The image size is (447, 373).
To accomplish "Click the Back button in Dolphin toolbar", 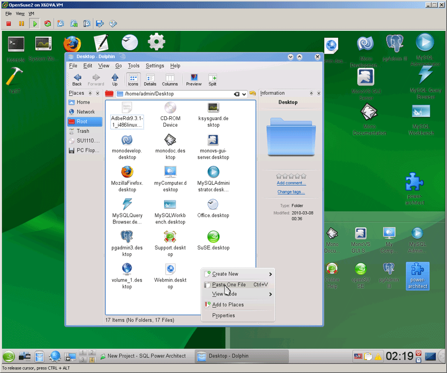I will tap(77, 79).
